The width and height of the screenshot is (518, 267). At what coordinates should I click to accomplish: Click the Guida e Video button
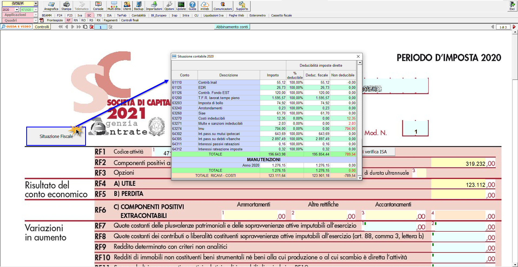[16, 26]
